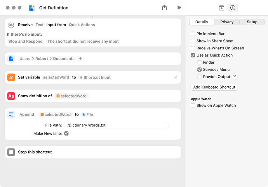Enable Show on Apple Watch checkbox
The width and height of the screenshot is (268, 187).
coord(193,105)
